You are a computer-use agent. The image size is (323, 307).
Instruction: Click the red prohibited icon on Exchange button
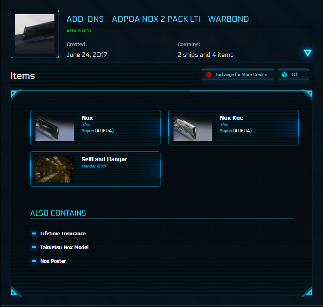click(x=209, y=74)
